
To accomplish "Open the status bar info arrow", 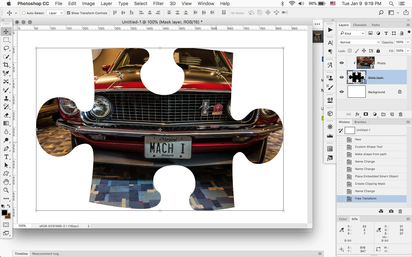I will tap(89, 226).
